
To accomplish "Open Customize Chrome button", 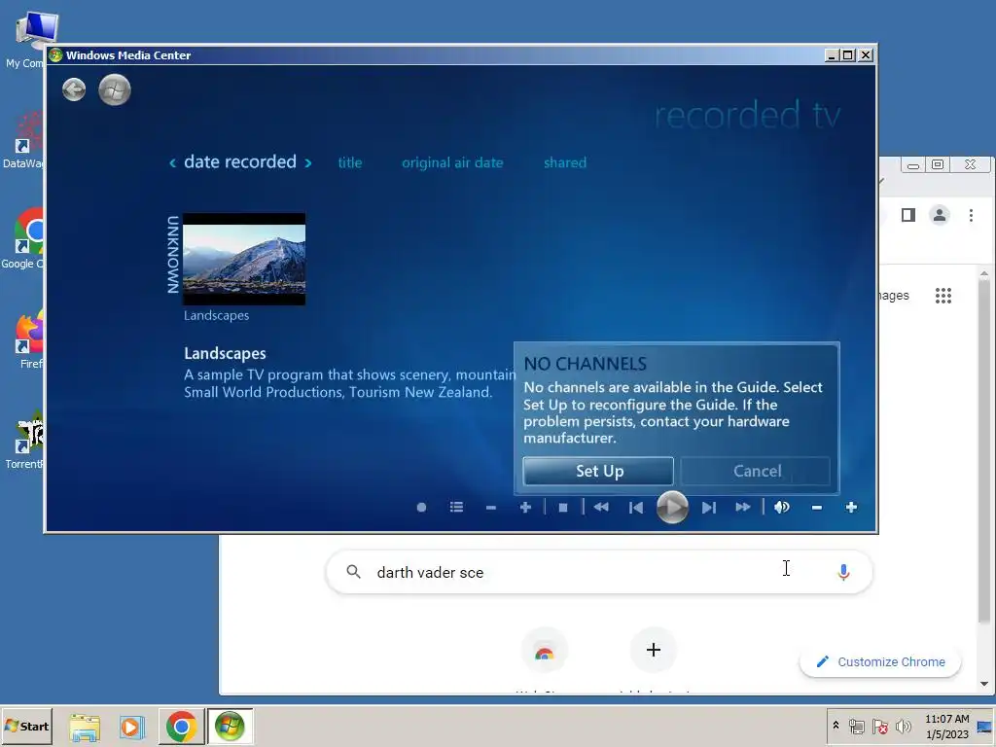I will pos(880,661).
